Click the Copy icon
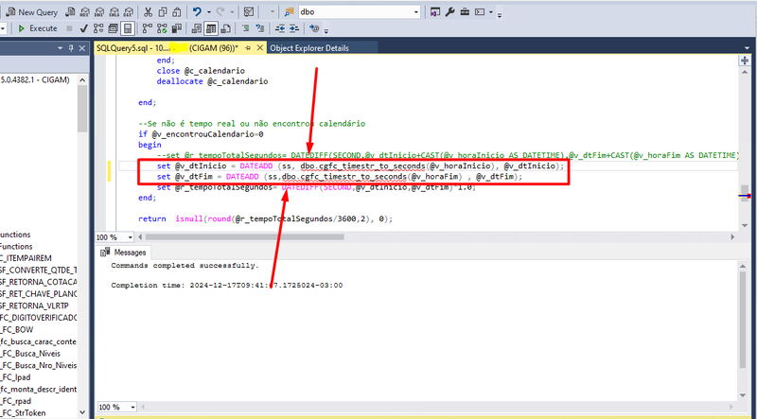Viewport: 757px width, 419px height. coord(163,12)
